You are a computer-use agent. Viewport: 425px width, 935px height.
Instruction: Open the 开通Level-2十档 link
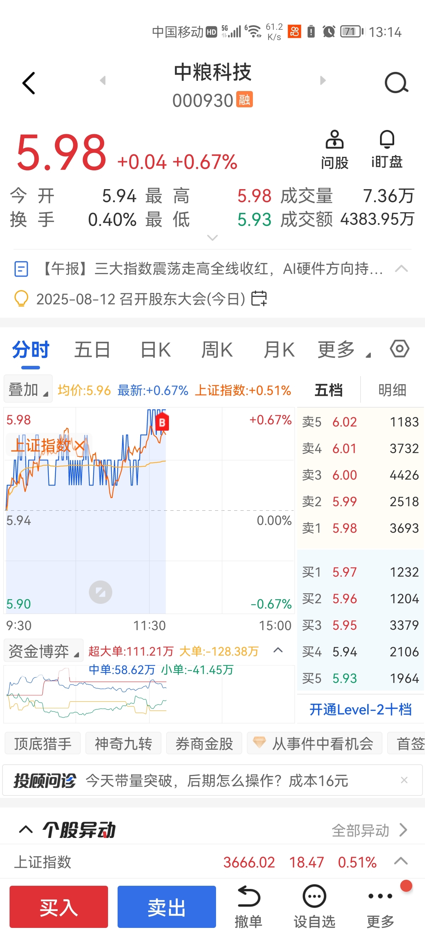(x=361, y=709)
